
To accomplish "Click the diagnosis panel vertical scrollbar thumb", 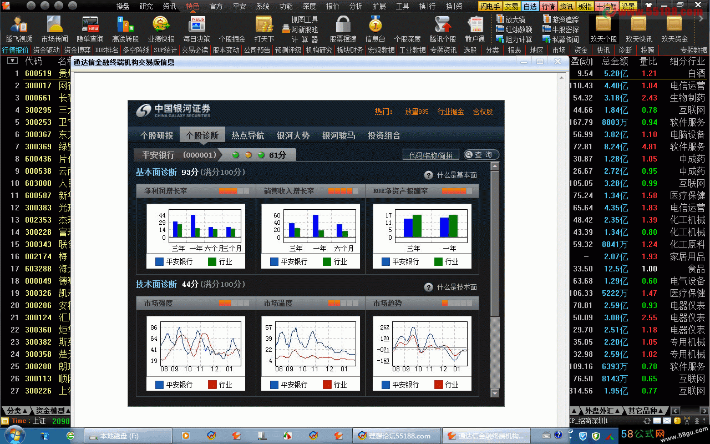I will tap(495, 243).
